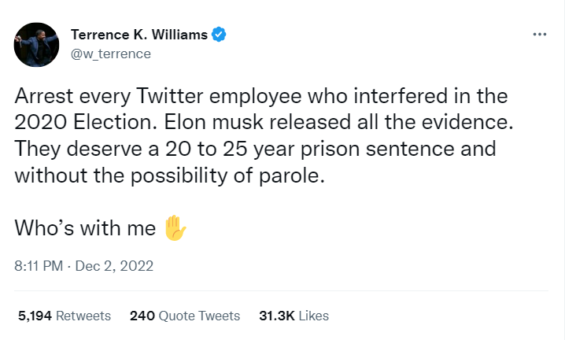Open the Retweets label link
This screenshot has width=565, height=340.
tap(83, 316)
